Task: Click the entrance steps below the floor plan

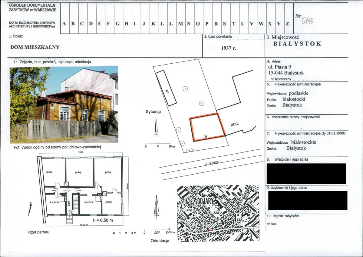Action: (70, 218)
